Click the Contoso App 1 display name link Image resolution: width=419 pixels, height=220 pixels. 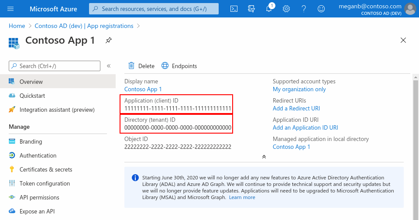click(x=143, y=89)
